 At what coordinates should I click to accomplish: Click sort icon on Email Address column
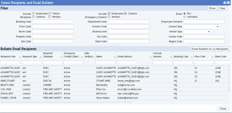tap(150, 57)
